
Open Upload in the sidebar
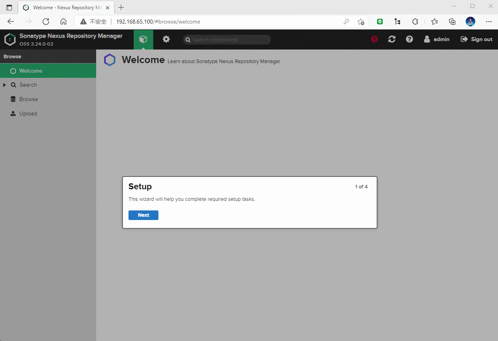[28, 114]
